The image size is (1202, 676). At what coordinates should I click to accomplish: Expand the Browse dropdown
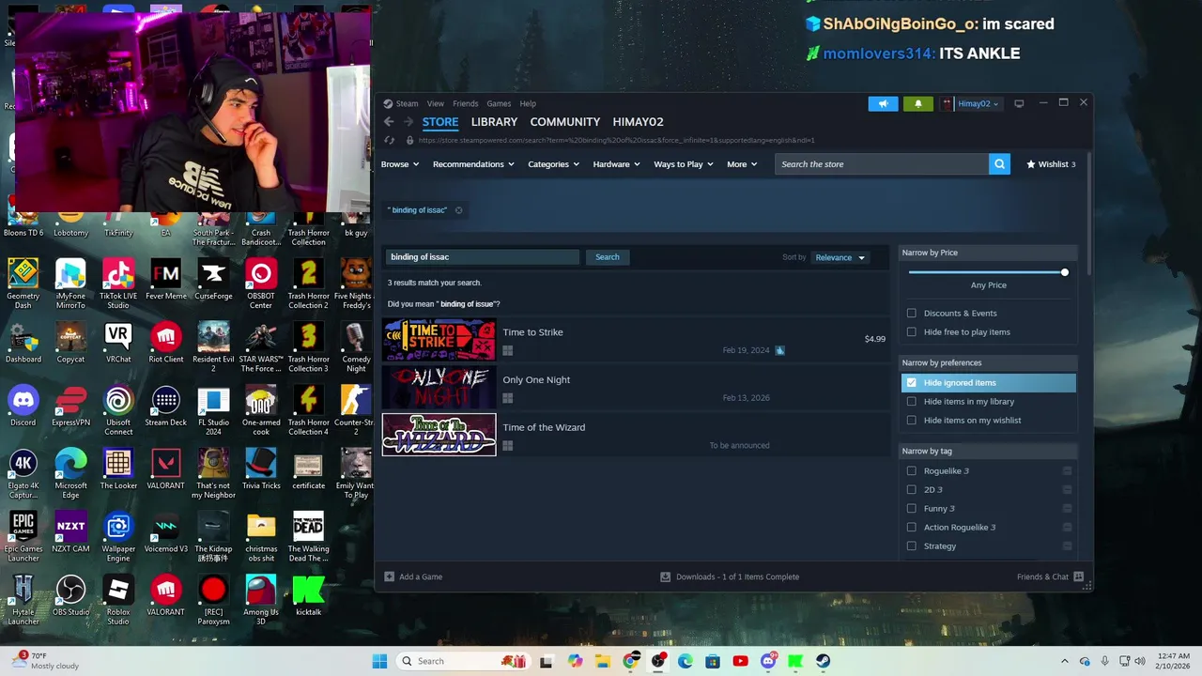point(400,164)
